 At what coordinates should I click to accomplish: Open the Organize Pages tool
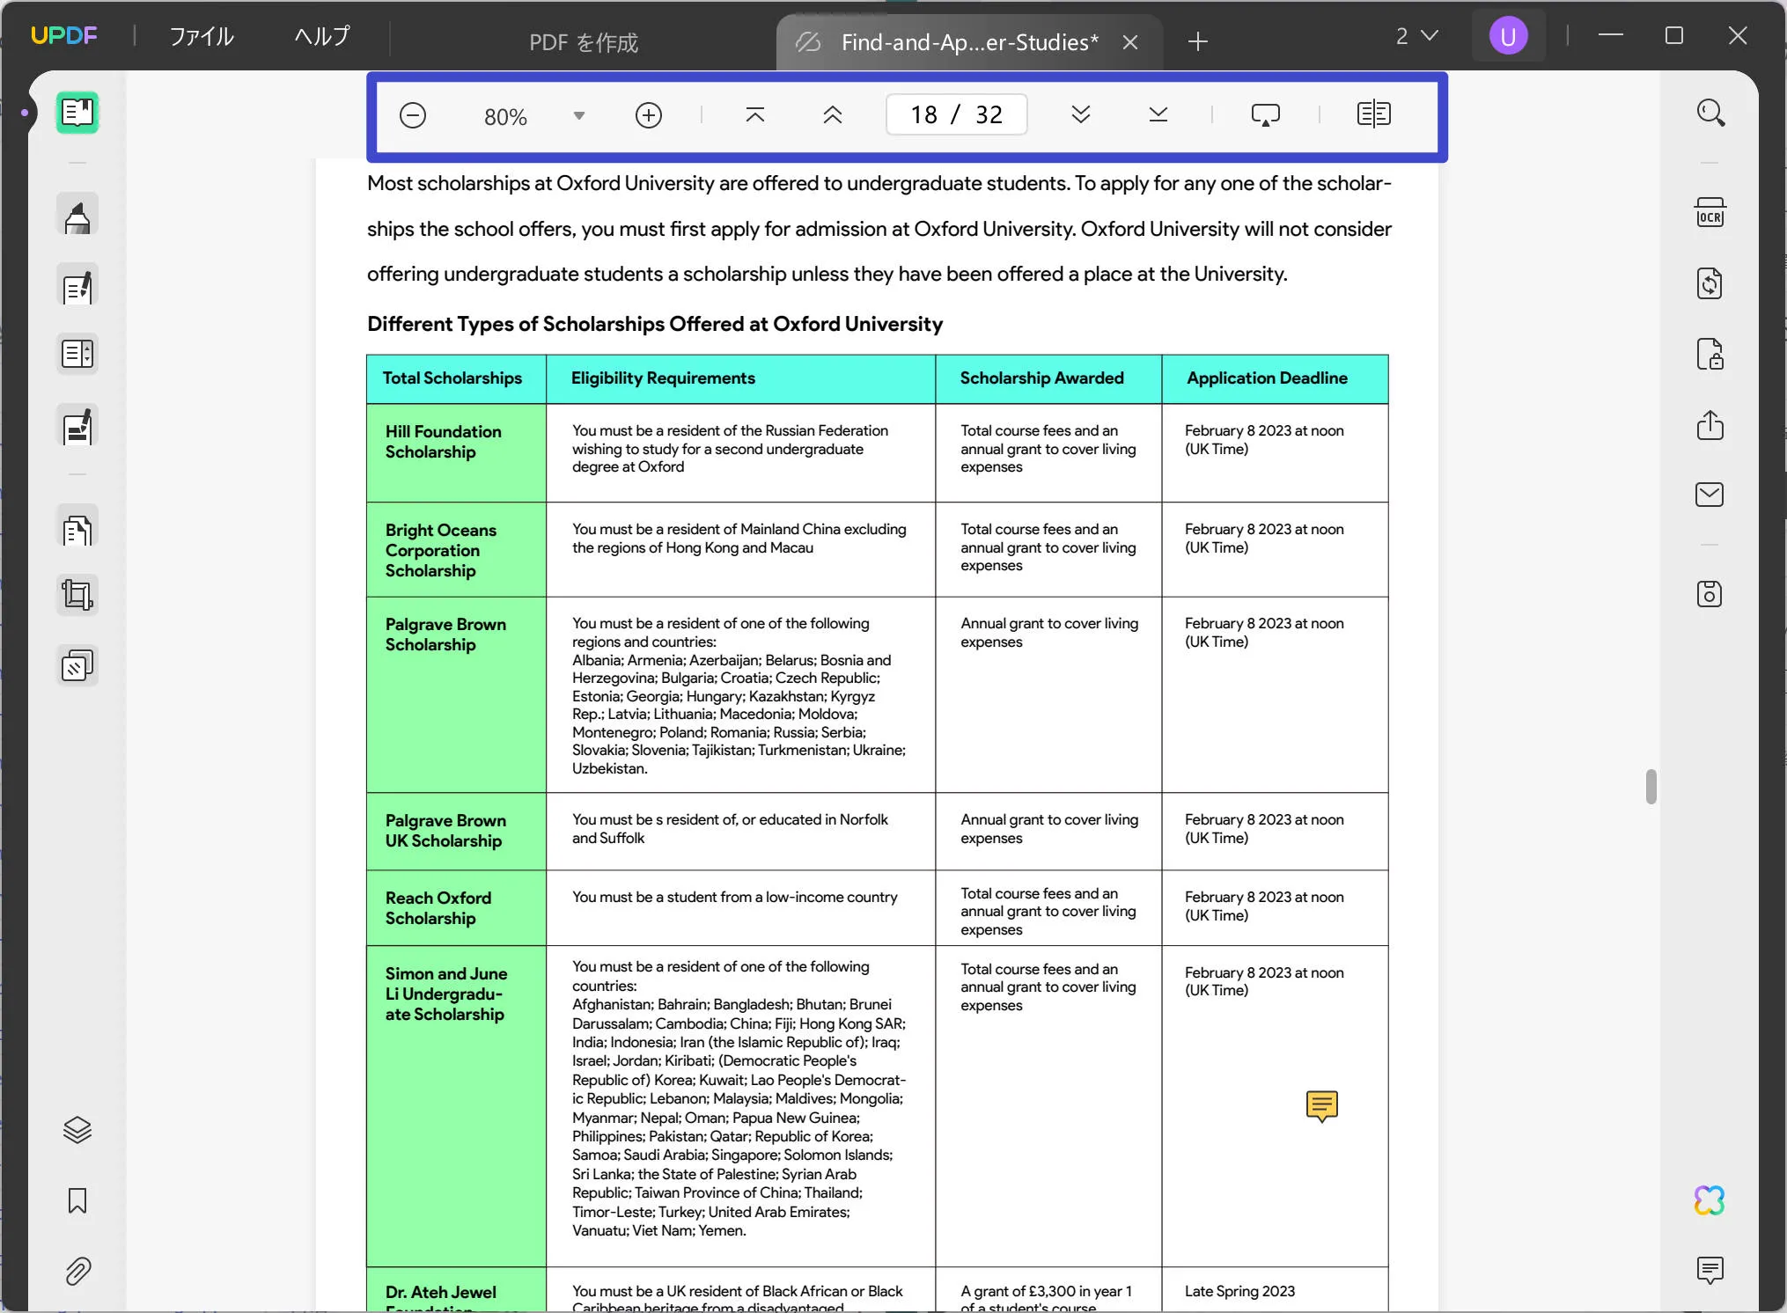click(77, 528)
